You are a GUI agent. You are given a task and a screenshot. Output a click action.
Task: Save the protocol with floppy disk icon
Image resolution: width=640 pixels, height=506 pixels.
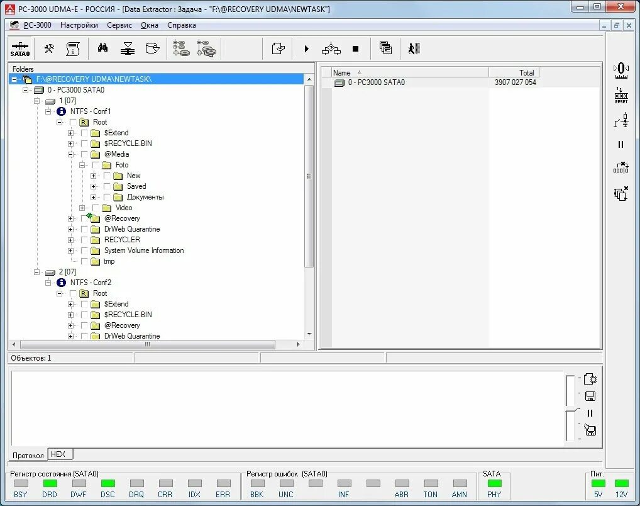590,396
